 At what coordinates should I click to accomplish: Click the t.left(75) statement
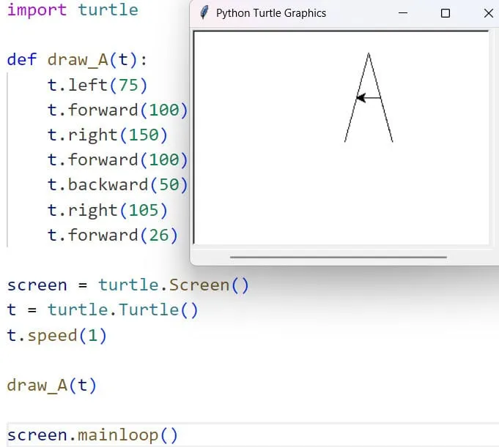coord(97,85)
